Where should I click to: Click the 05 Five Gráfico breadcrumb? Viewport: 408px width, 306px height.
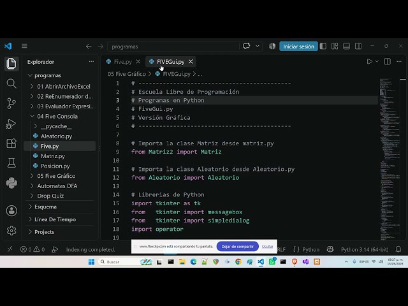[127, 74]
